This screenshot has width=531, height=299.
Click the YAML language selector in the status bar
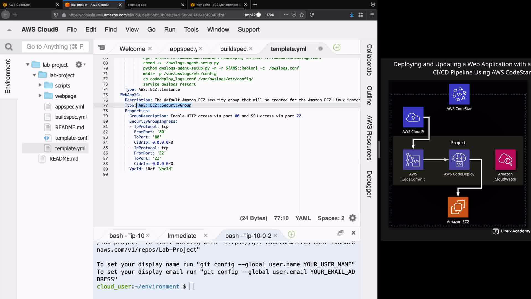tap(303, 218)
